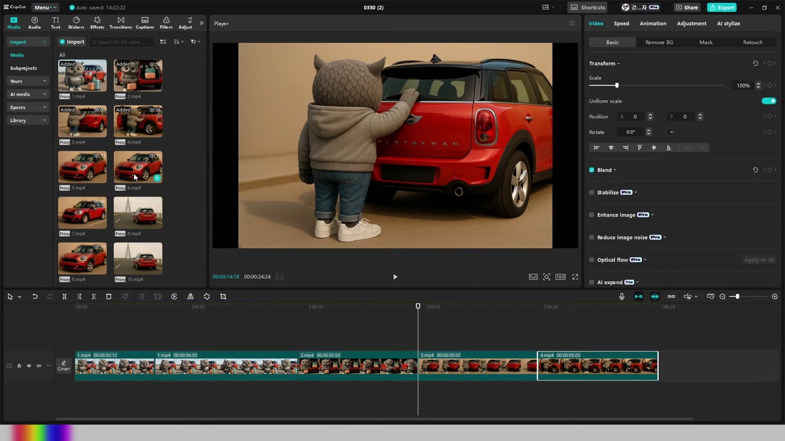This screenshot has height=441, width=785.
Task: Open the Menu dropdown
Action: (x=45, y=8)
